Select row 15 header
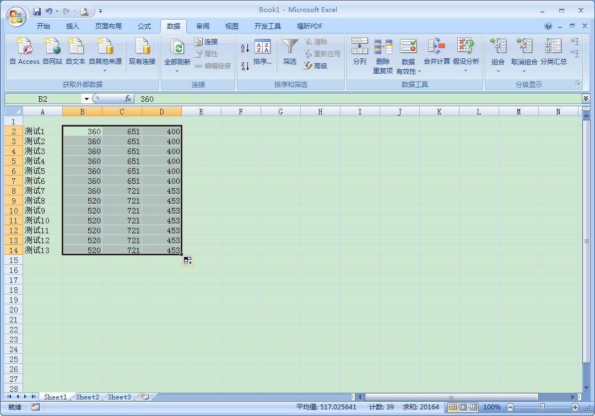 tap(14, 260)
